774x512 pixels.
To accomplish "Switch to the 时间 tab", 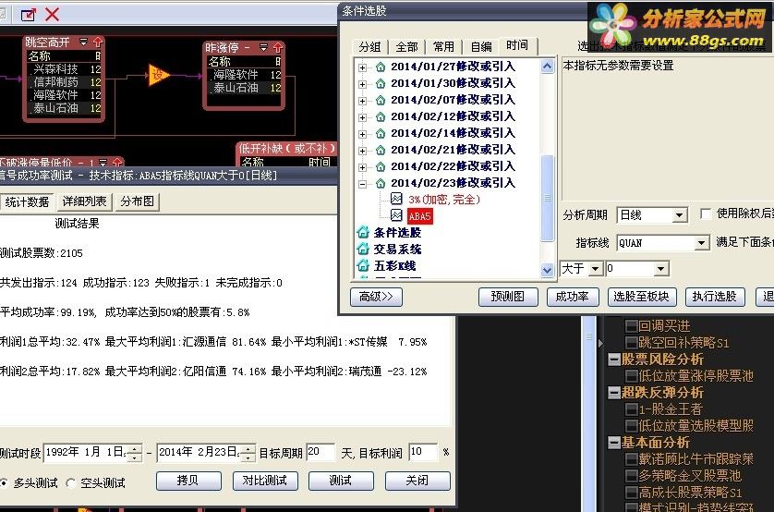I will pyautogui.click(x=517, y=45).
